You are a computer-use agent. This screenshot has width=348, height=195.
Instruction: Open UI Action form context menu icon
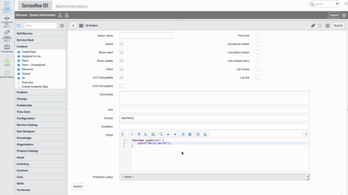[x=81, y=25]
